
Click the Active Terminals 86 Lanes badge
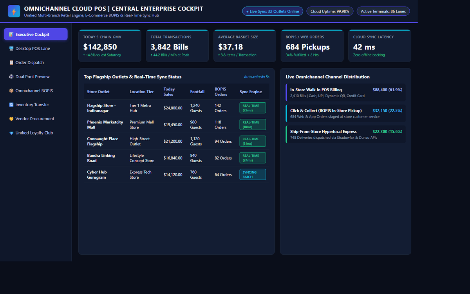[383, 11]
